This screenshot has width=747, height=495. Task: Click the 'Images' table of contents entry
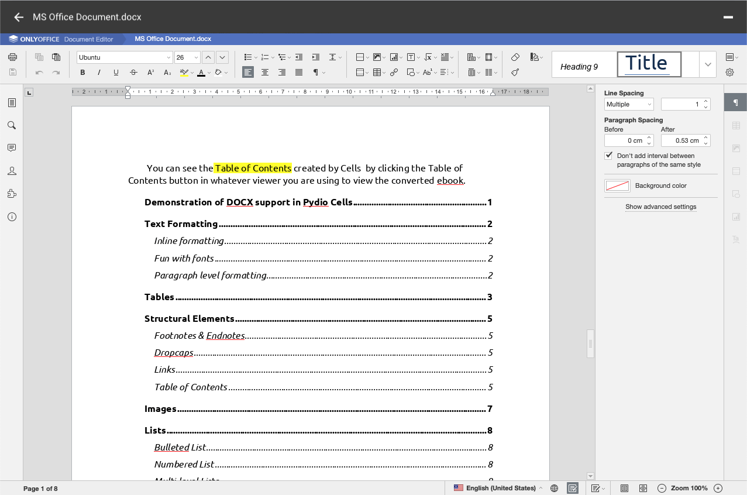[x=318, y=408]
